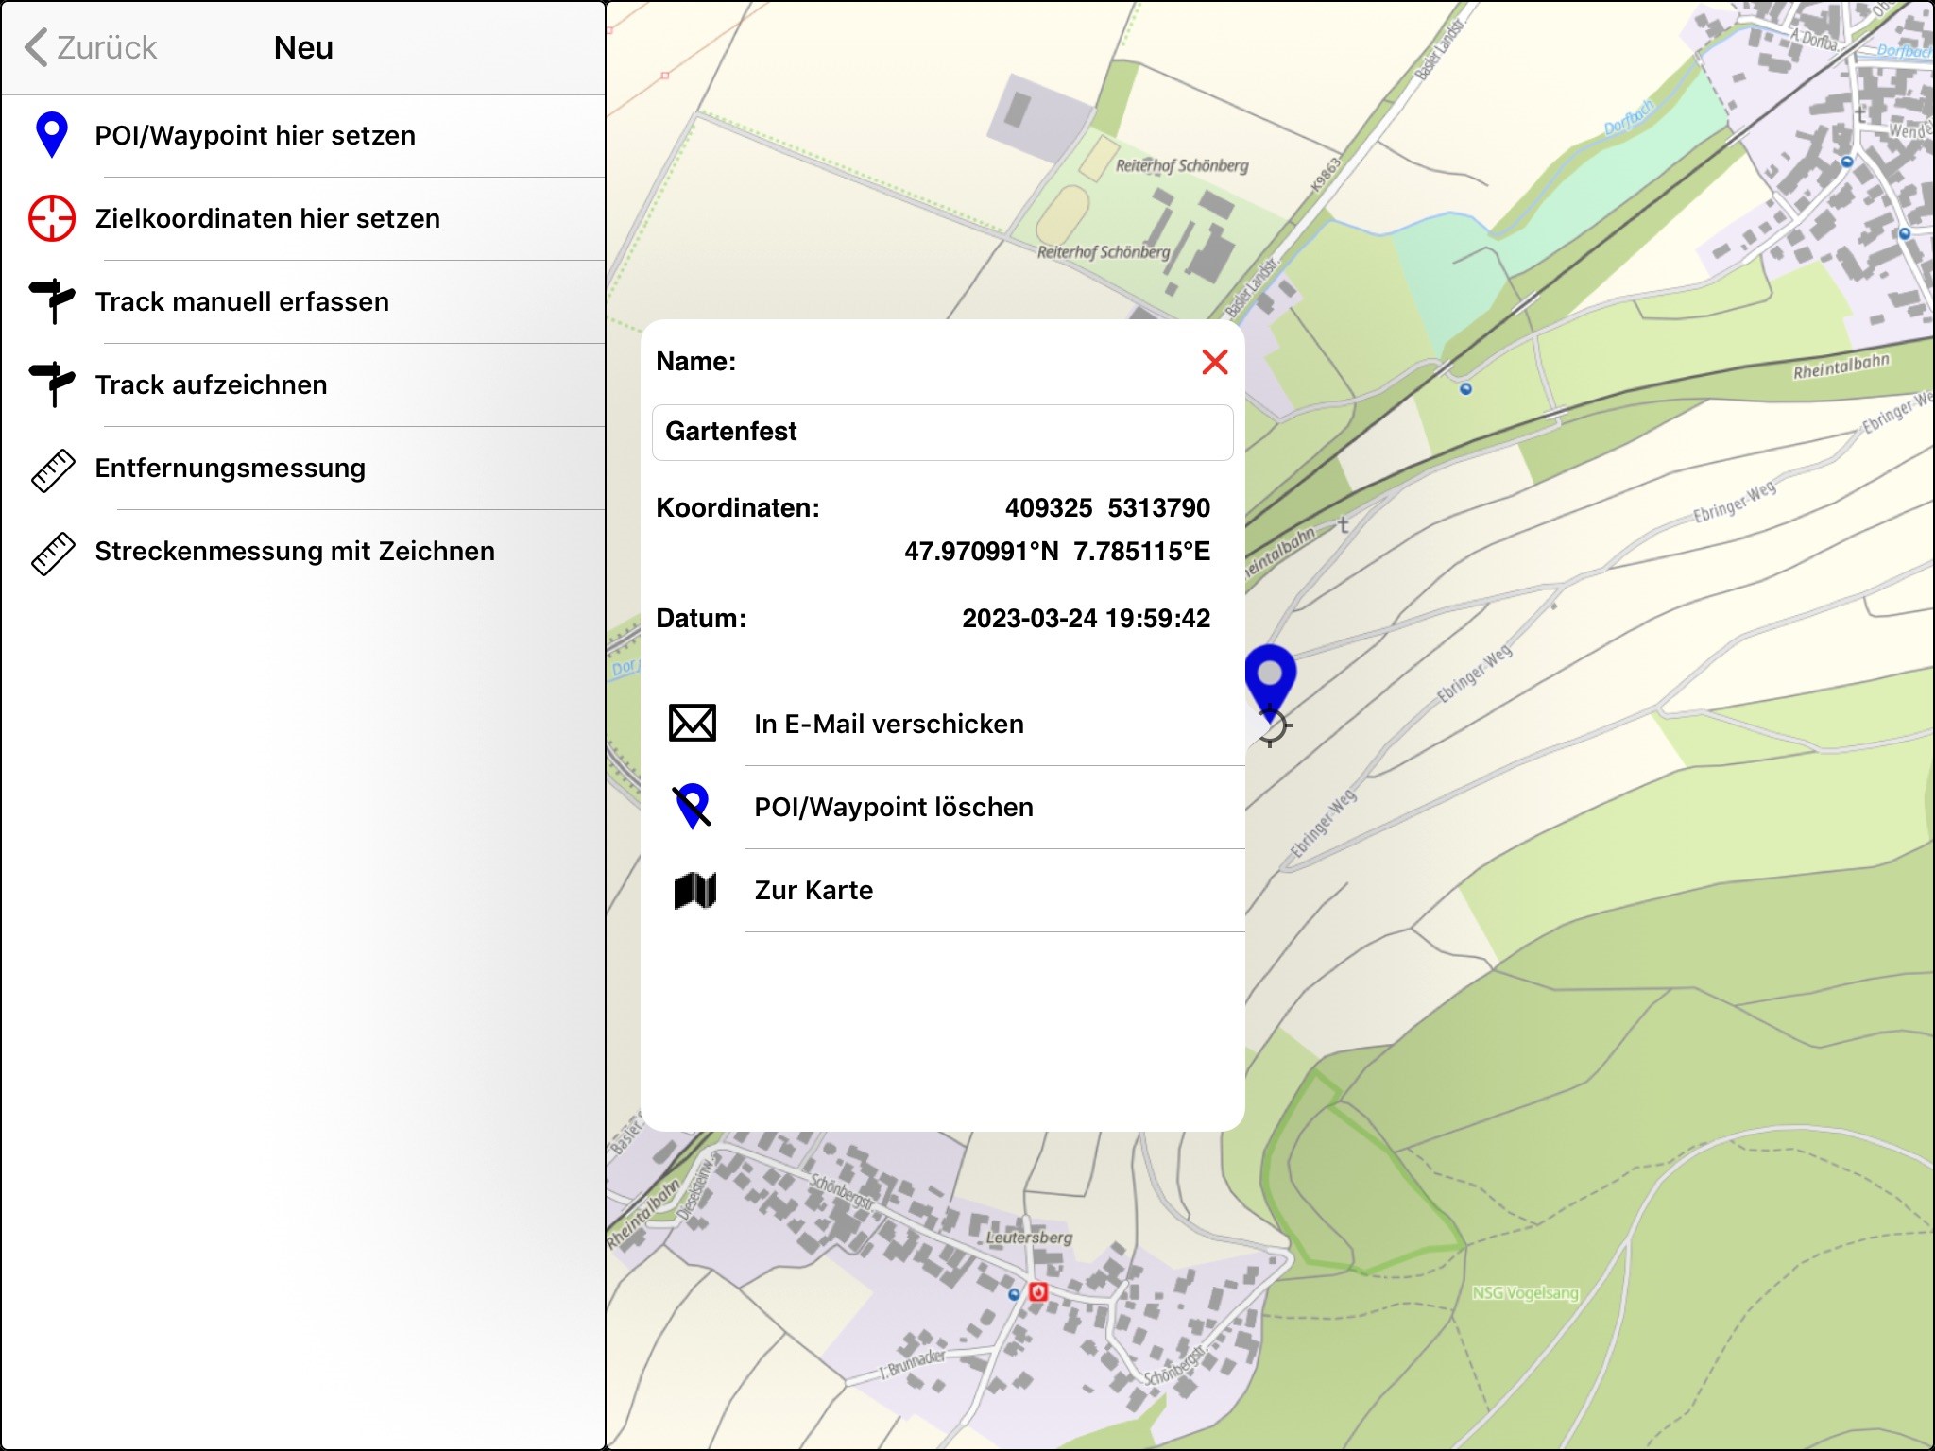This screenshot has width=1935, height=1451.
Task: Click the crossed-out pin icon for POI deletion
Action: tap(692, 806)
